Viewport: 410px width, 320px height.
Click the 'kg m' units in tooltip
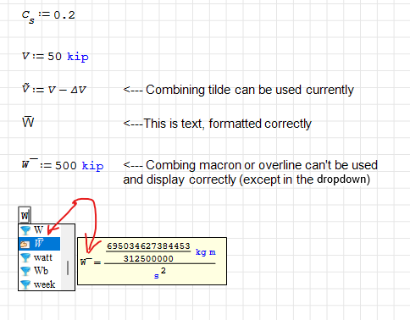[206, 252]
